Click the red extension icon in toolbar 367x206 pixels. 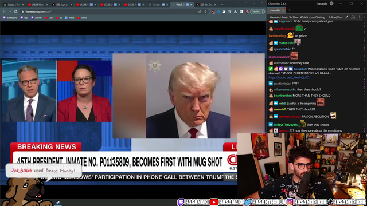213,11
